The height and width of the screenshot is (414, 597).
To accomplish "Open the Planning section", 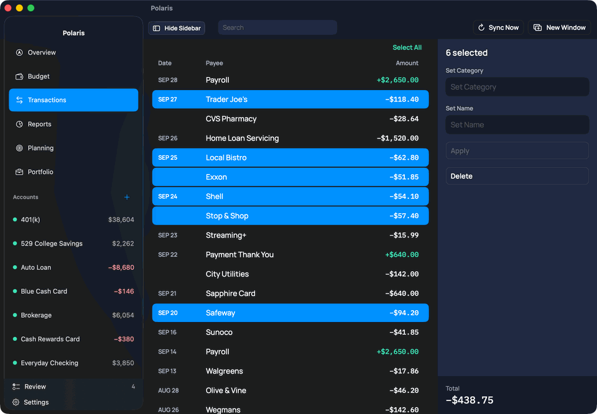I will coord(73,148).
